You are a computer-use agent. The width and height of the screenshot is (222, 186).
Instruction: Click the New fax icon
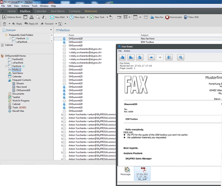pos(152,17)
